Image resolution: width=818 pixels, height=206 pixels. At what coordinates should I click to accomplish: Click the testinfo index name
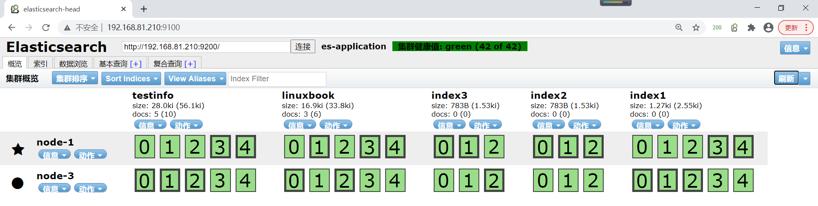coord(153,95)
